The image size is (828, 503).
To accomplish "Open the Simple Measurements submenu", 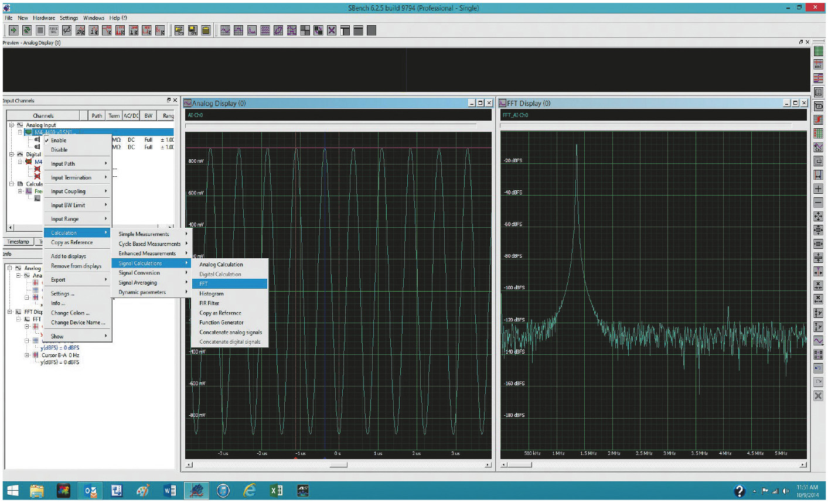I will (x=151, y=234).
